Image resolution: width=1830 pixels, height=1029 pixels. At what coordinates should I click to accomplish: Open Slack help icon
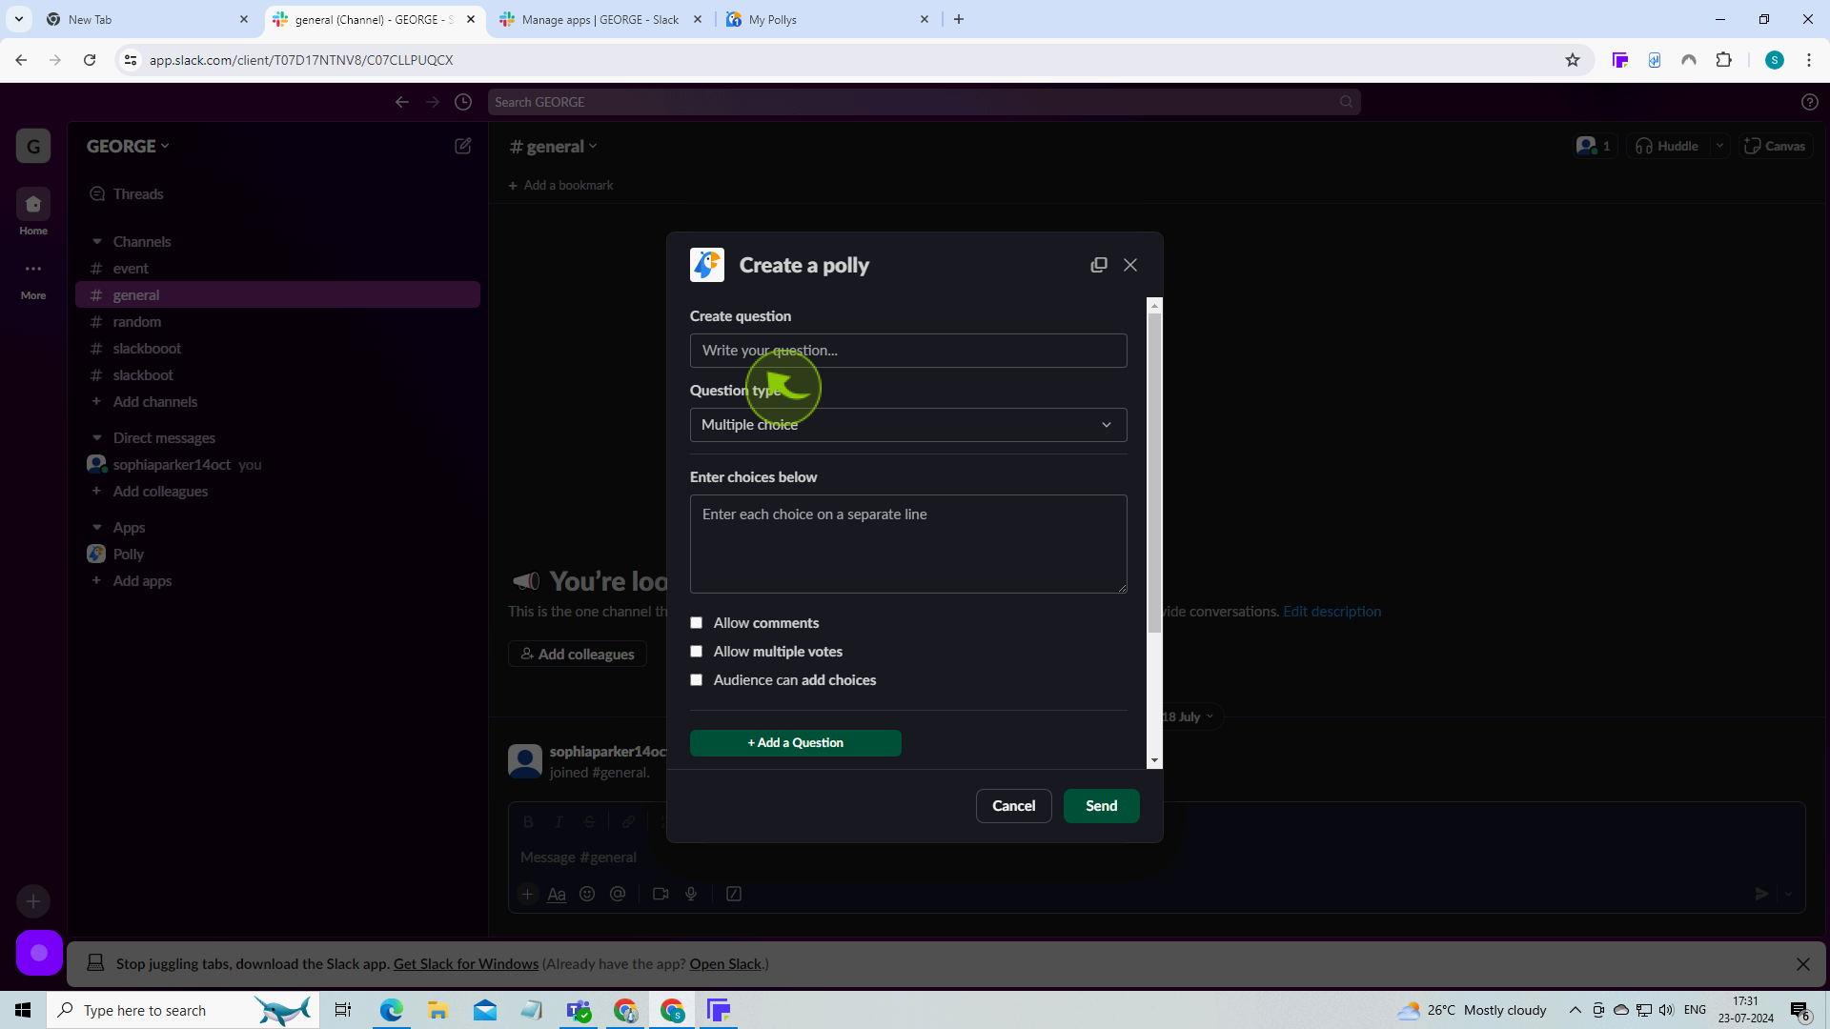point(1810,102)
